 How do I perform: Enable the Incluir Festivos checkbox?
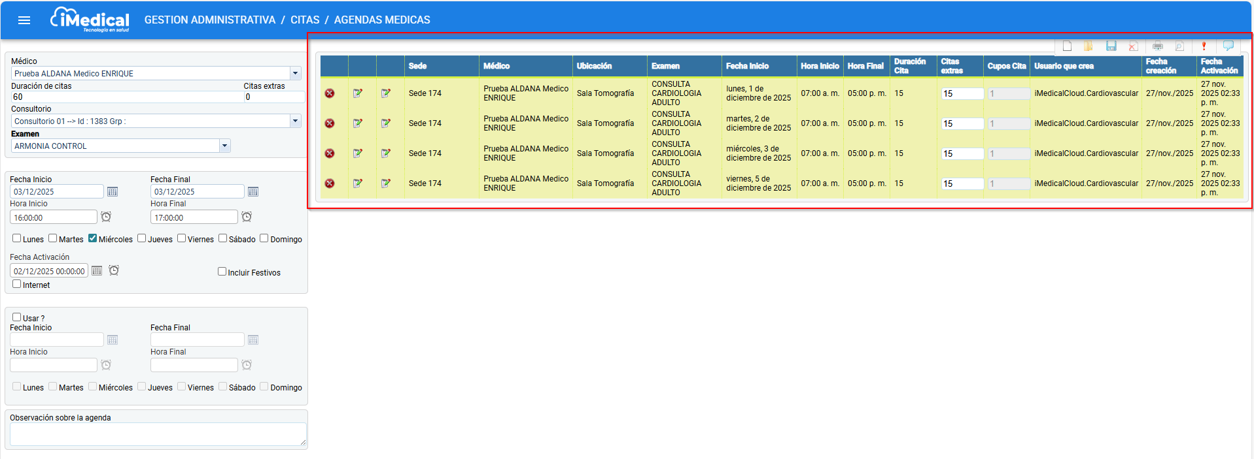coord(222,272)
